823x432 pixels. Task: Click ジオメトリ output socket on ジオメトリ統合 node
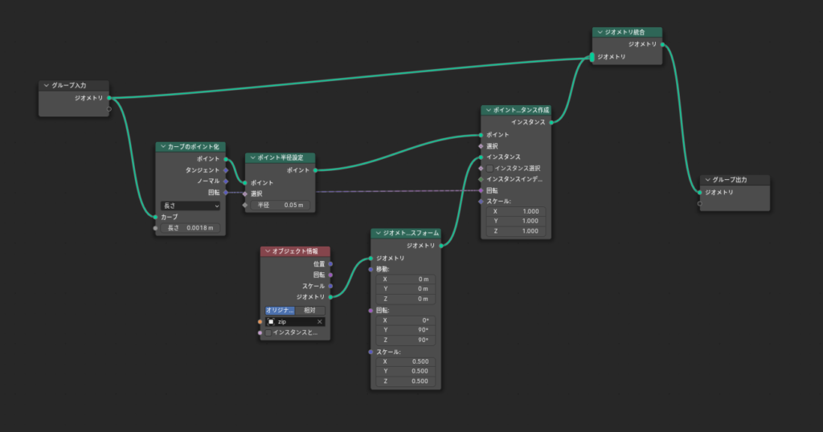point(662,44)
